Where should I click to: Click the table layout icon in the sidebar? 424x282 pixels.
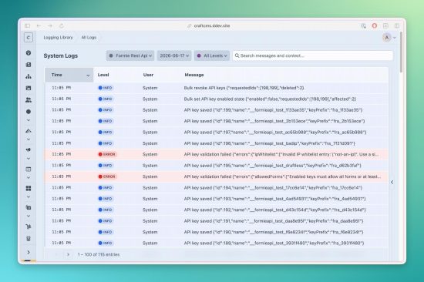click(29, 170)
